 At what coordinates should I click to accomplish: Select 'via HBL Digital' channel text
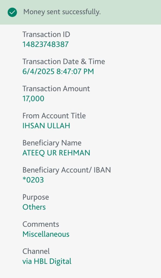47,261
